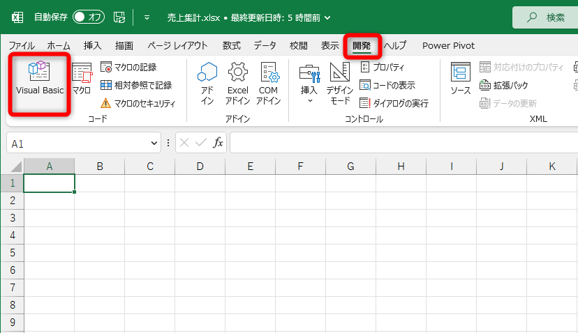Select the 開発 (Developer) tab
This screenshot has height=333, width=578.
click(x=362, y=45)
